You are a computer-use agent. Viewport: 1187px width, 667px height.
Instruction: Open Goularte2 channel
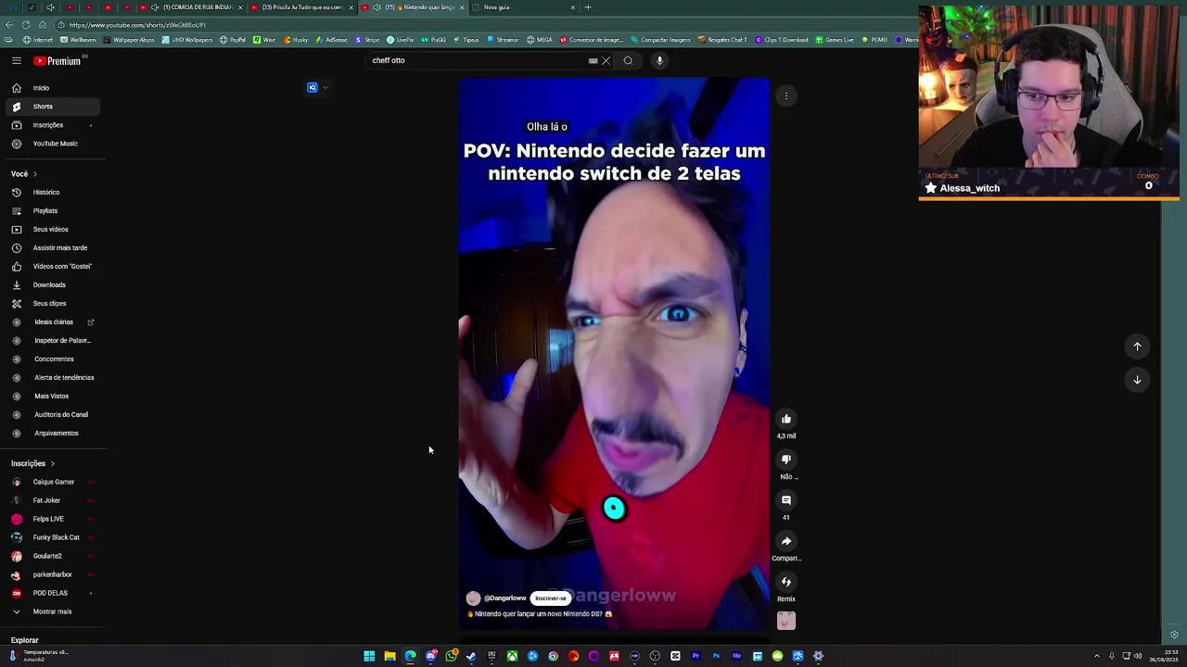coord(51,556)
